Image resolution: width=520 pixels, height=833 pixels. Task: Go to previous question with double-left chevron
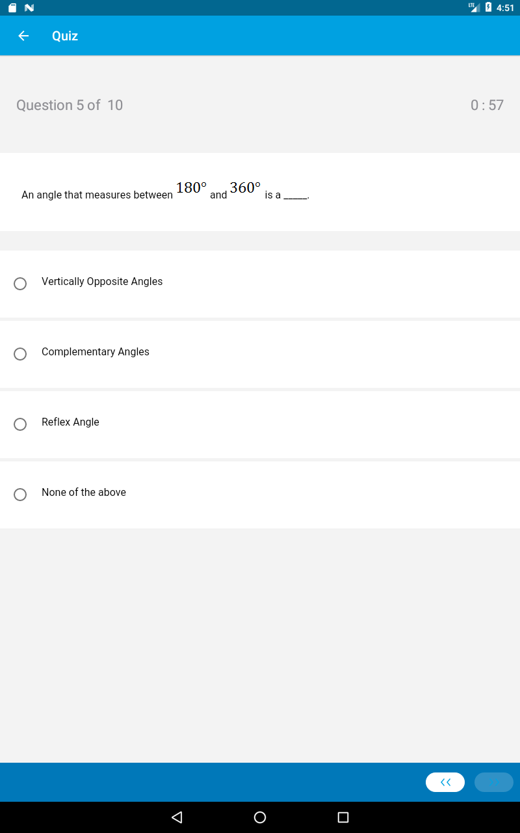pyautogui.click(x=445, y=782)
